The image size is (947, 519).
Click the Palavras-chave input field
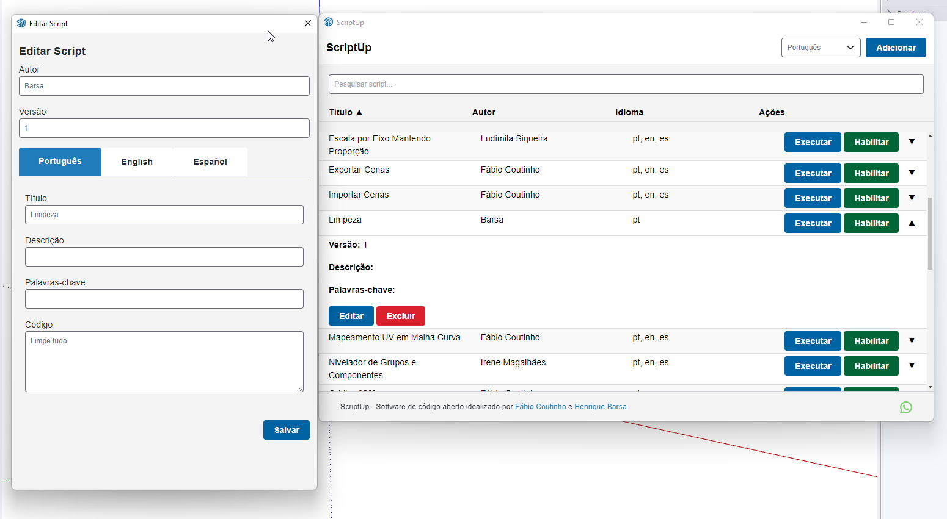(x=164, y=299)
